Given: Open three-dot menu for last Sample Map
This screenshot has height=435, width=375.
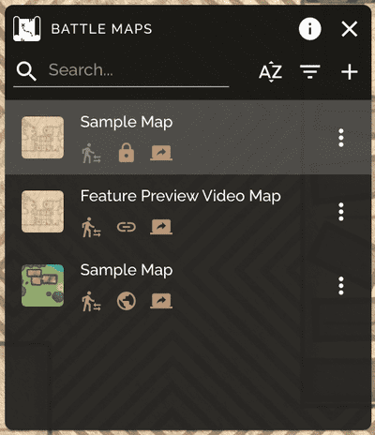Looking at the screenshot, I should [341, 286].
